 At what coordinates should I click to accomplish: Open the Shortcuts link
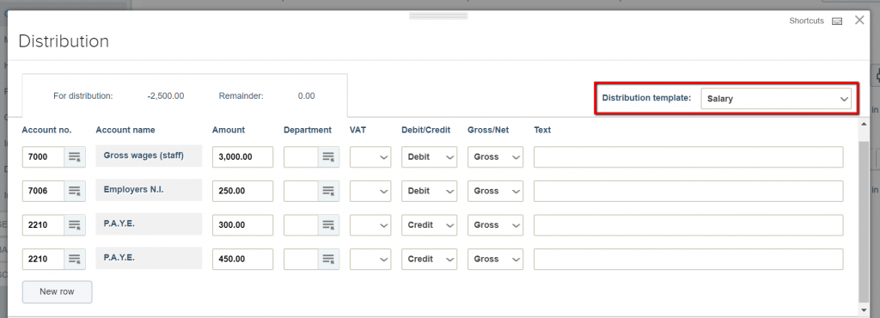tap(806, 21)
